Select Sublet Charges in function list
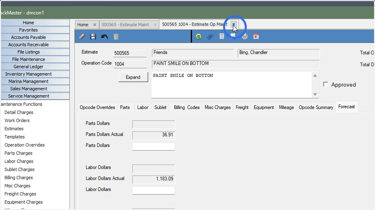 coord(19,169)
